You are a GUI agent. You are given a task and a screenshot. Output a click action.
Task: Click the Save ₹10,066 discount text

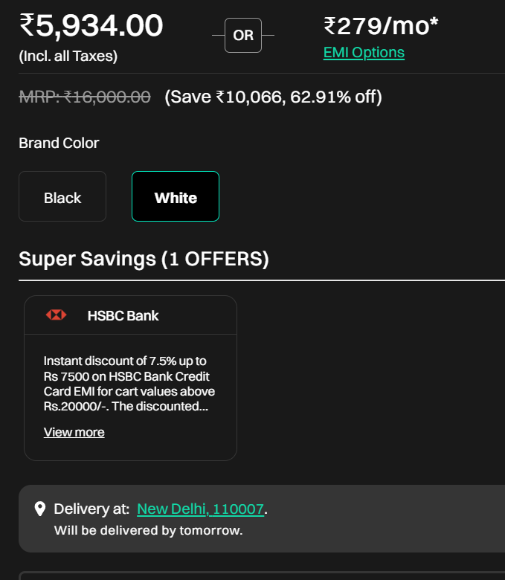click(273, 97)
